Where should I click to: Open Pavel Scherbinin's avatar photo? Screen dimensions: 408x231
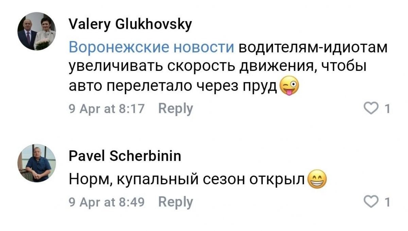37,163
